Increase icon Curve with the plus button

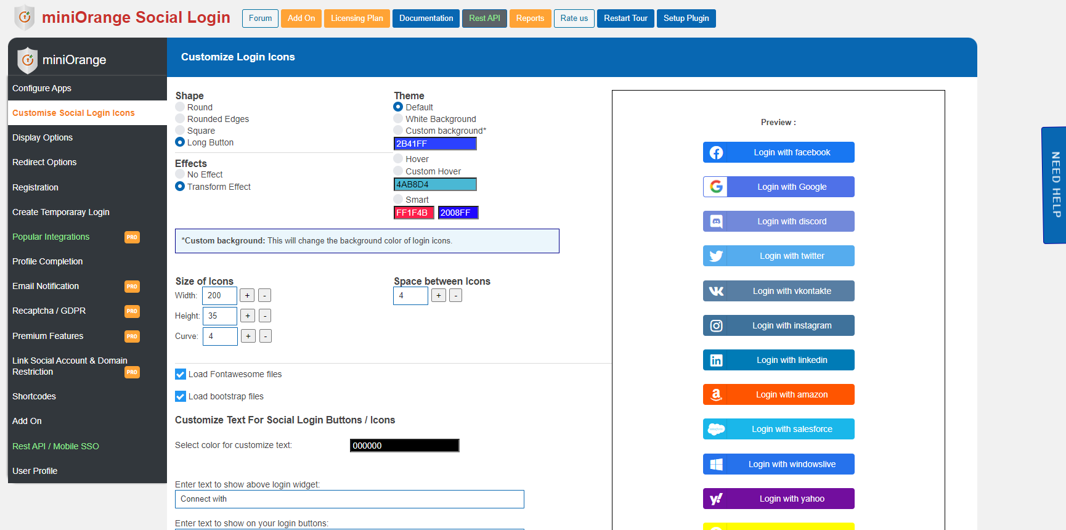pyautogui.click(x=248, y=336)
